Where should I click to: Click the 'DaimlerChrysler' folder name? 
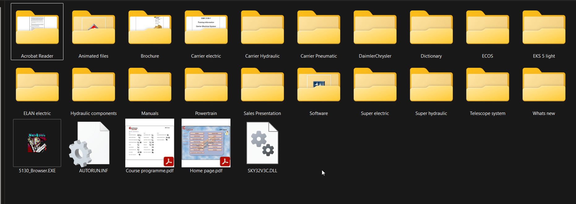click(375, 56)
